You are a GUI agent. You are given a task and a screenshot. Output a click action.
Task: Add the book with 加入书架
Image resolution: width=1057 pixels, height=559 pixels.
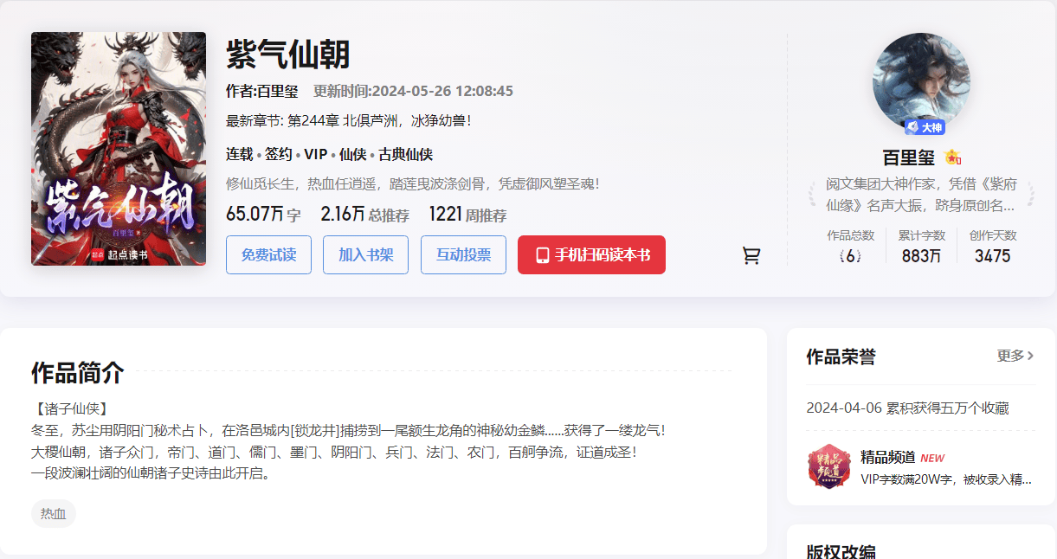point(365,254)
